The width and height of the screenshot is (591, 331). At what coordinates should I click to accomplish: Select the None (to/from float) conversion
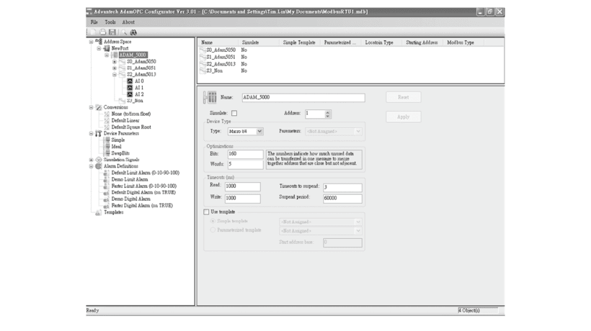131,114
